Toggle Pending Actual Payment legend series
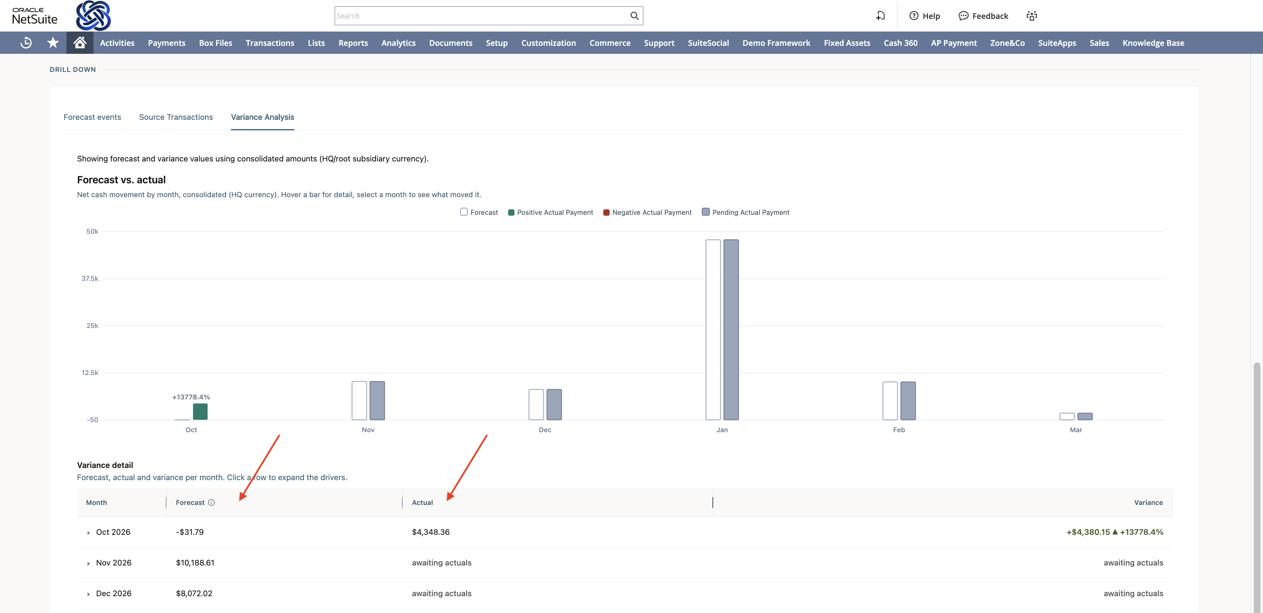This screenshot has height=613, width=1263. (745, 212)
